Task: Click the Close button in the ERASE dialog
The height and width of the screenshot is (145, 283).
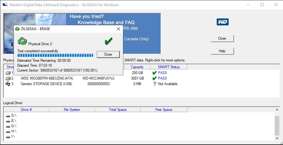Action: [108, 54]
